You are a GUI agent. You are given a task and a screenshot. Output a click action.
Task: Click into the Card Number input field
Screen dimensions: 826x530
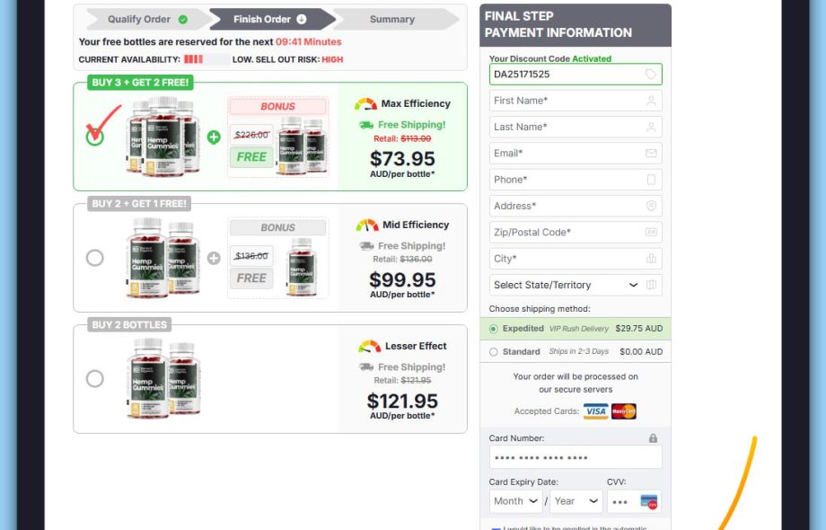pos(576,457)
